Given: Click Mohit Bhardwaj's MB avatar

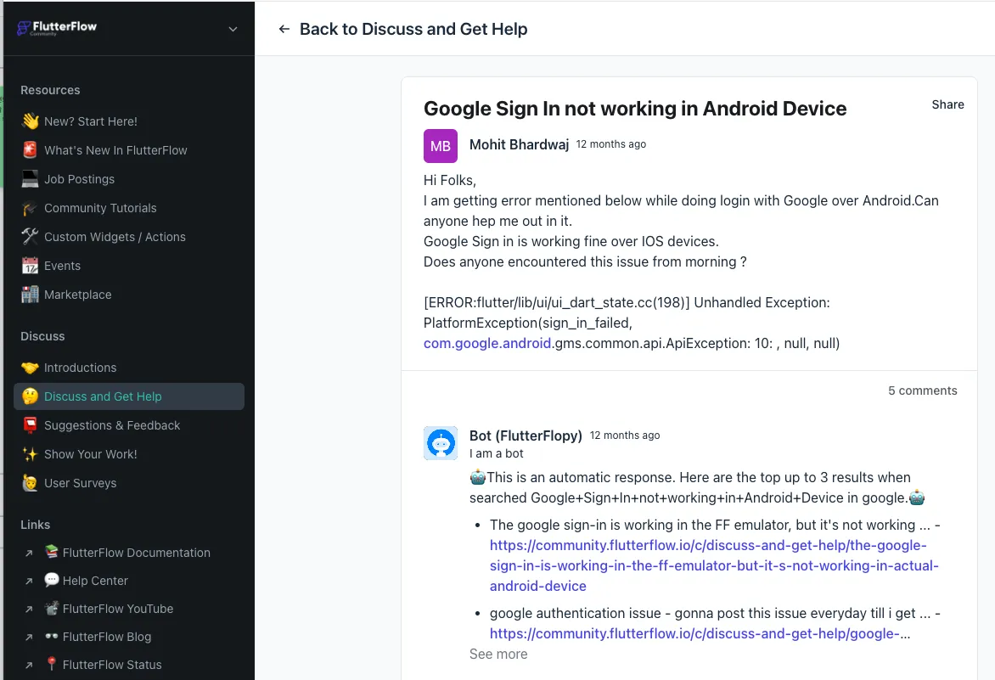Looking at the screenshot, I should [x=441, y=146].
